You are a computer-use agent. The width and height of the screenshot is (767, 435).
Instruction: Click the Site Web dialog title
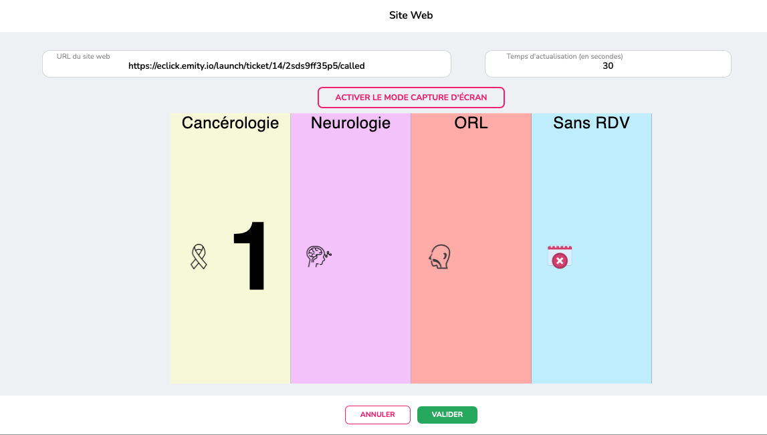click(x=411, y=15)
